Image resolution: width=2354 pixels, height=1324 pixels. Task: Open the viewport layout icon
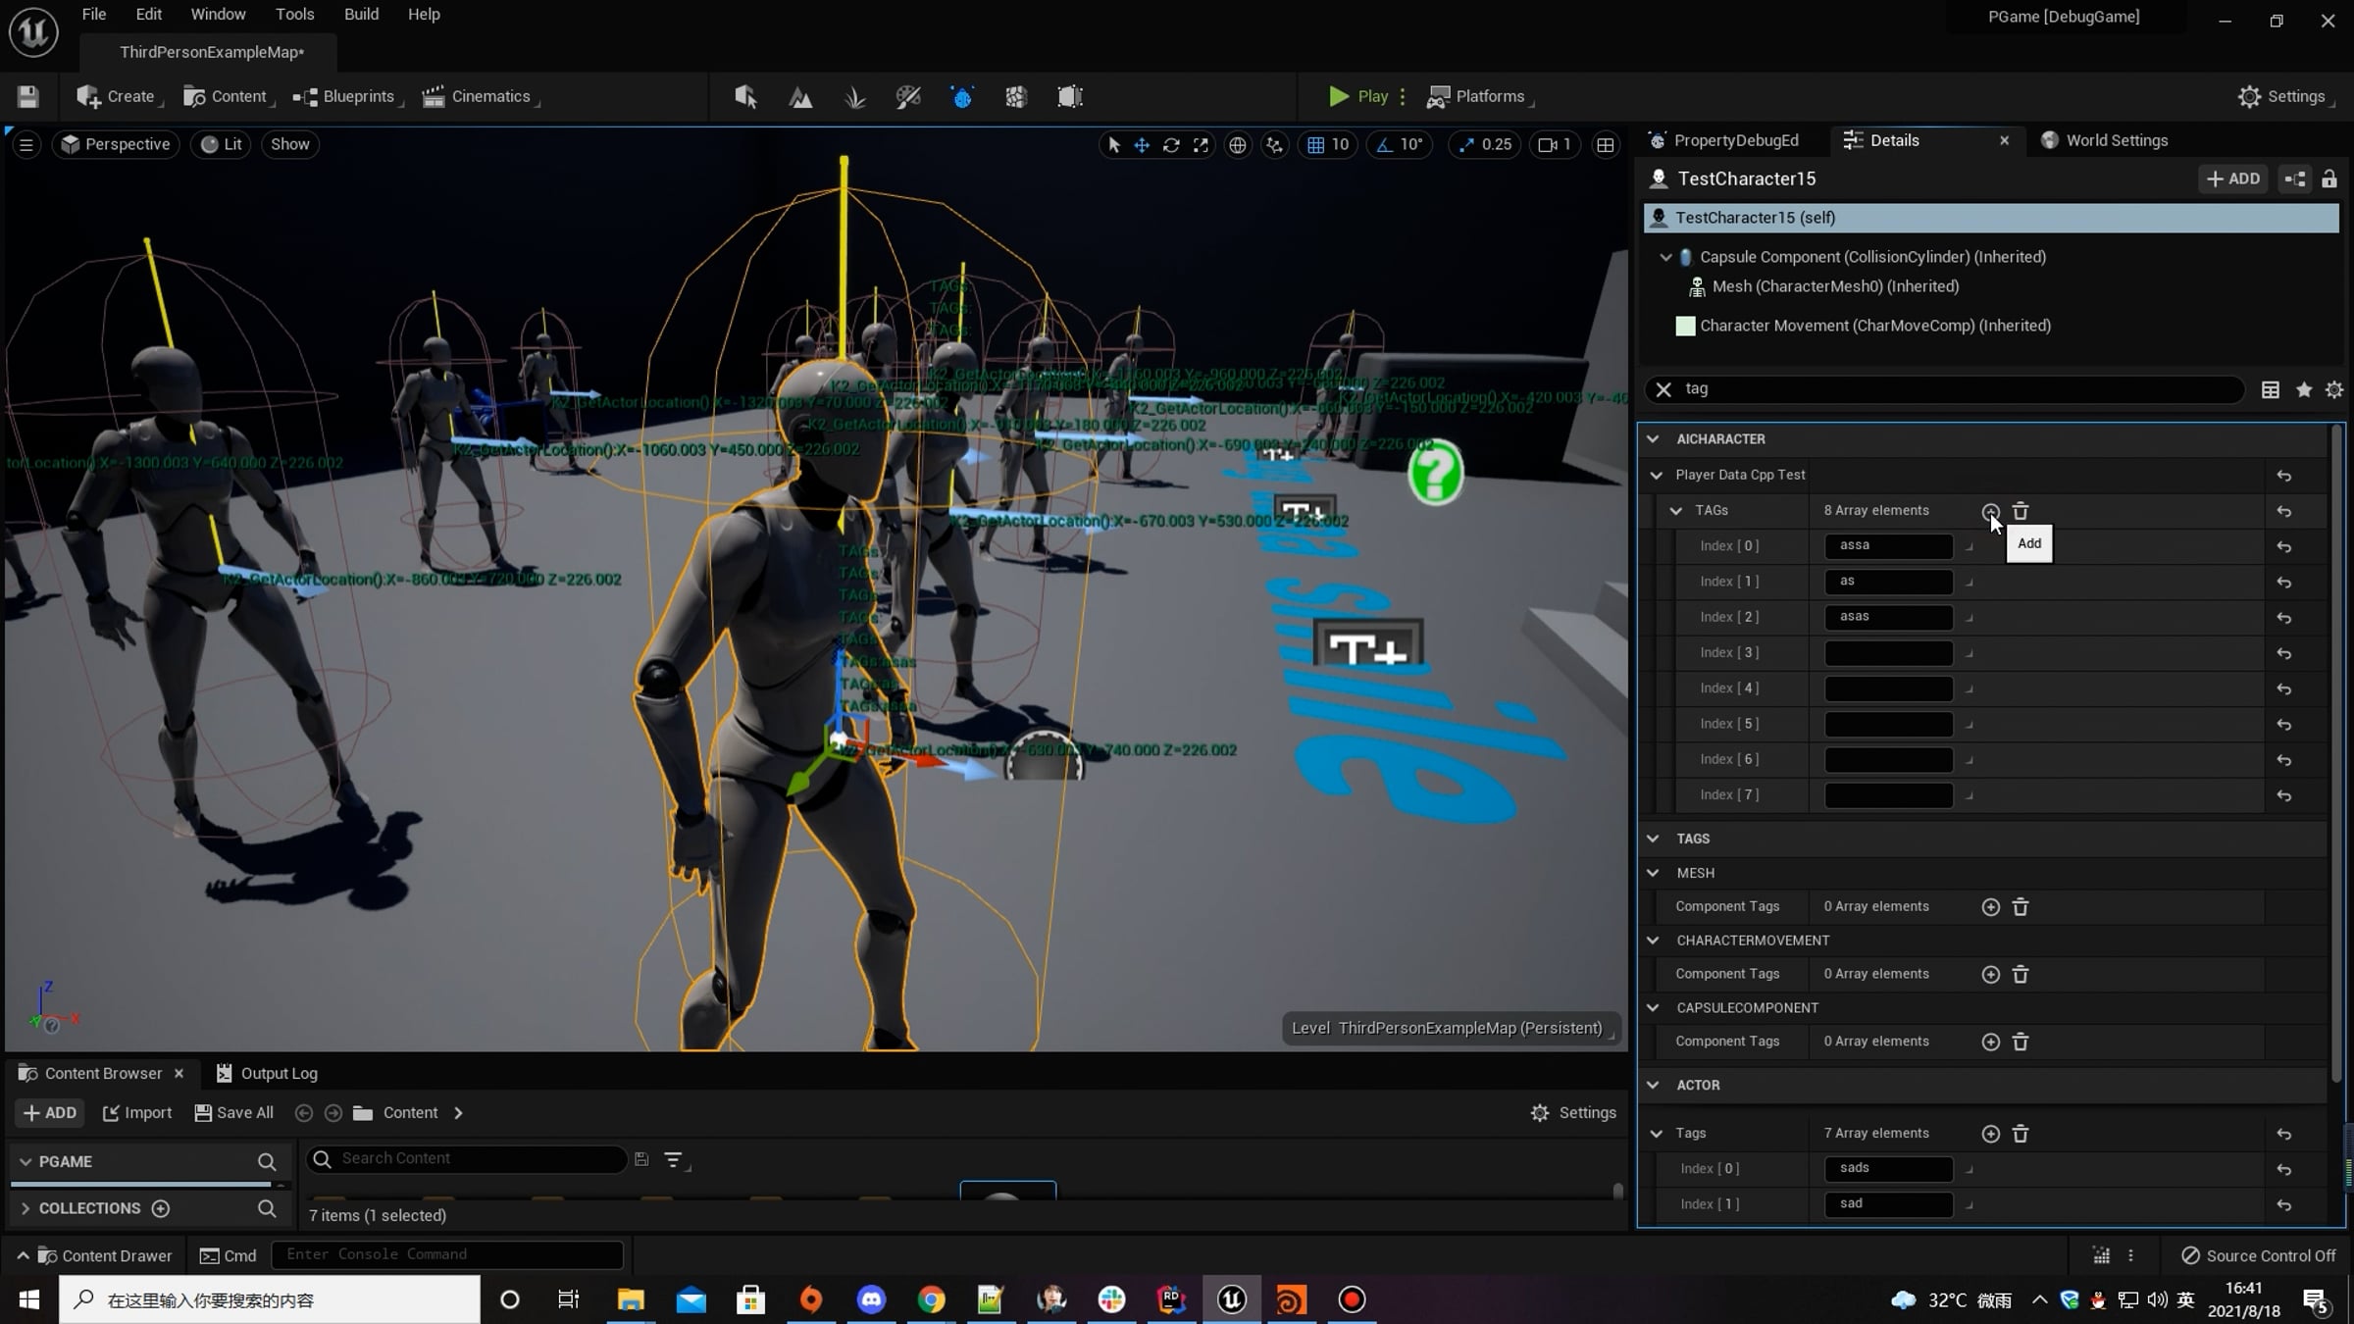[1606, 145]
